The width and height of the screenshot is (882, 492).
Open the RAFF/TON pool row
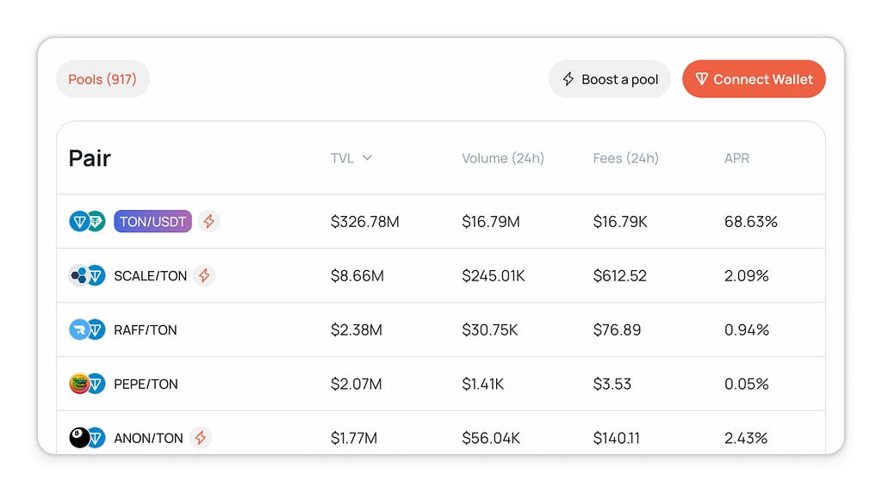pyautogui.click(x=441, y=329)
